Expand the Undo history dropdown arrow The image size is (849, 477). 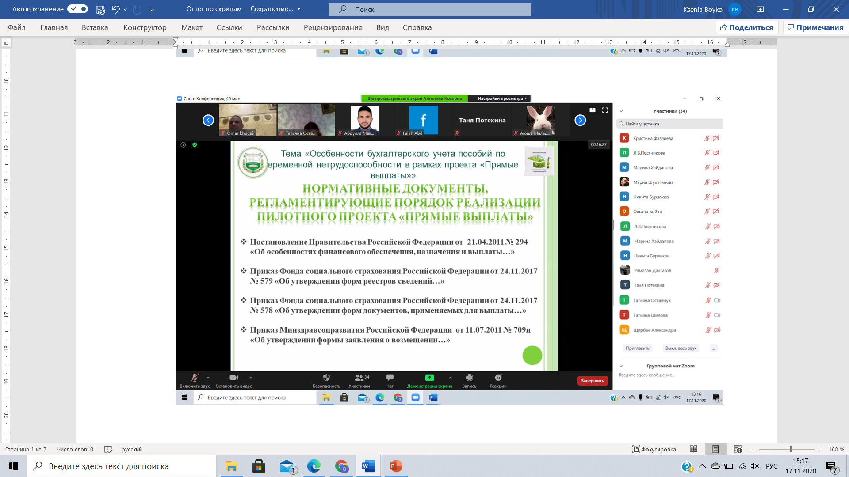[x=126, y=9]
